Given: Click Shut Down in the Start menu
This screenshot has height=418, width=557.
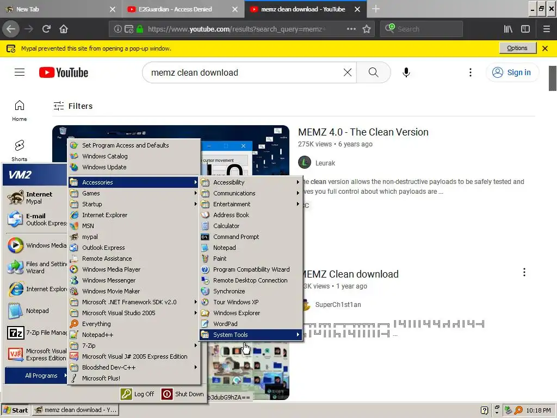Looking at the screenshot, I should pyautogui.click(x=183, y=394).
